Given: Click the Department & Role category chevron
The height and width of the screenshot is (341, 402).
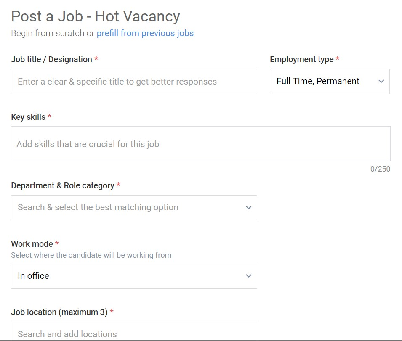Looking at the screenshot, I should 248,208.
